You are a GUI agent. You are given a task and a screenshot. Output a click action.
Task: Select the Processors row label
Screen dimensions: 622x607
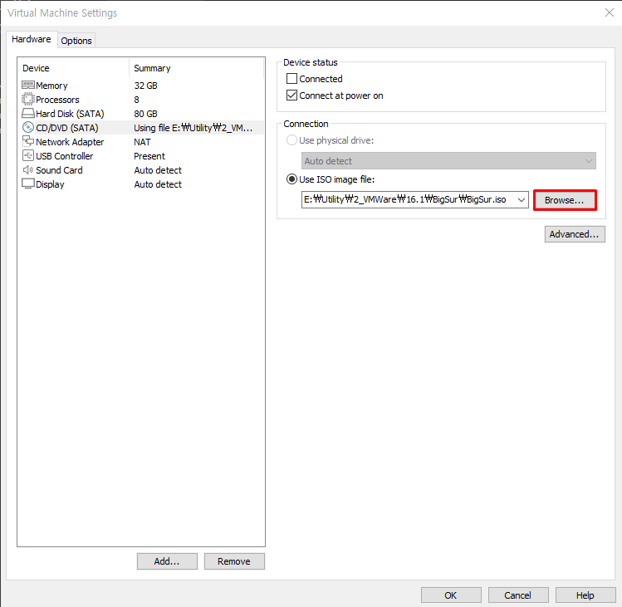[x=57, y=100]
